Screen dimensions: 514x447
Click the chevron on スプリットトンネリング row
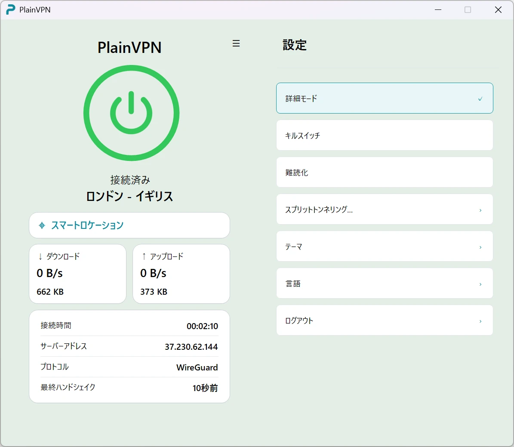[x=480, y=210]
